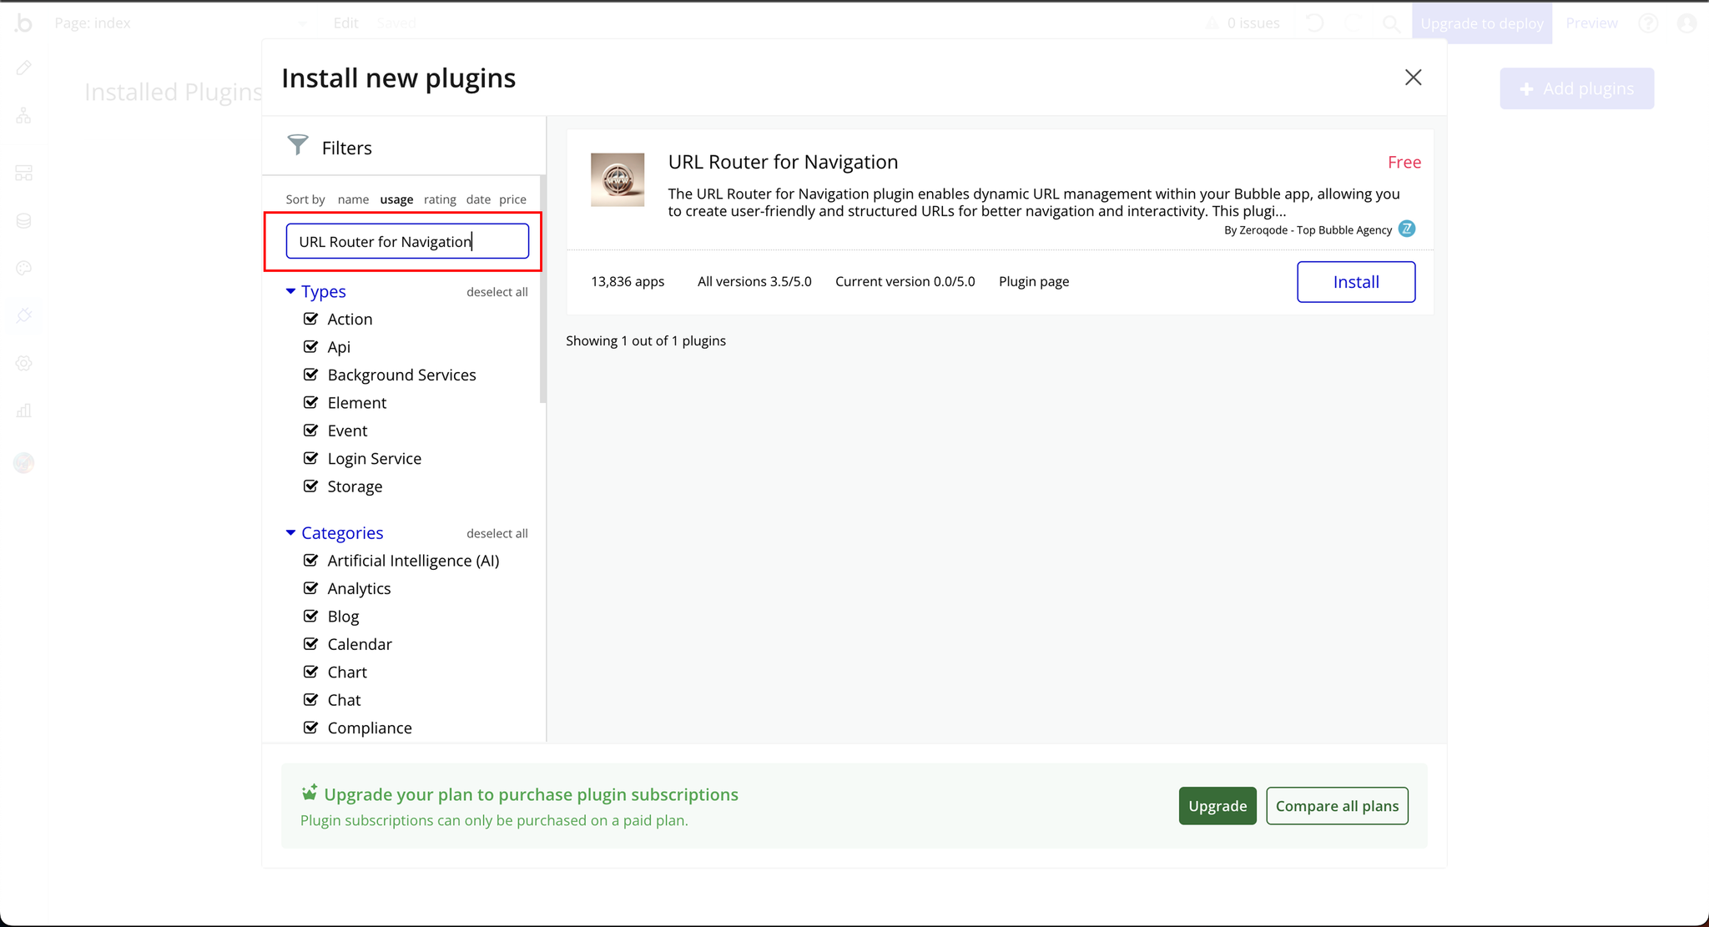Open the Logs chart icon in sidebar

coord(23,411)
